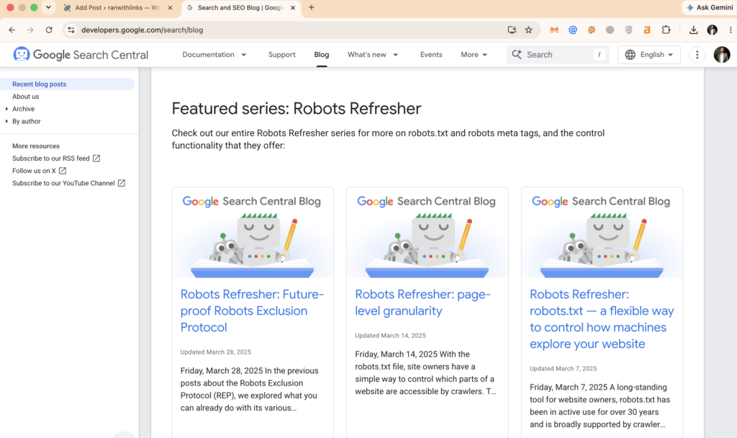Open site information icon in address bar
737x438 pixels.
(x=71, y=30)
